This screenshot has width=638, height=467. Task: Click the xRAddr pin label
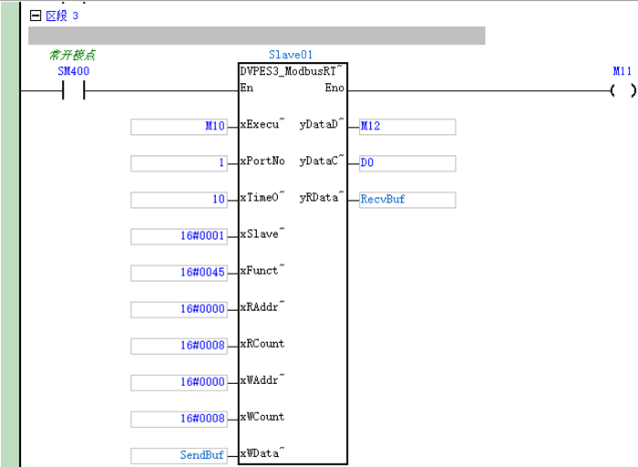point(262,307)
